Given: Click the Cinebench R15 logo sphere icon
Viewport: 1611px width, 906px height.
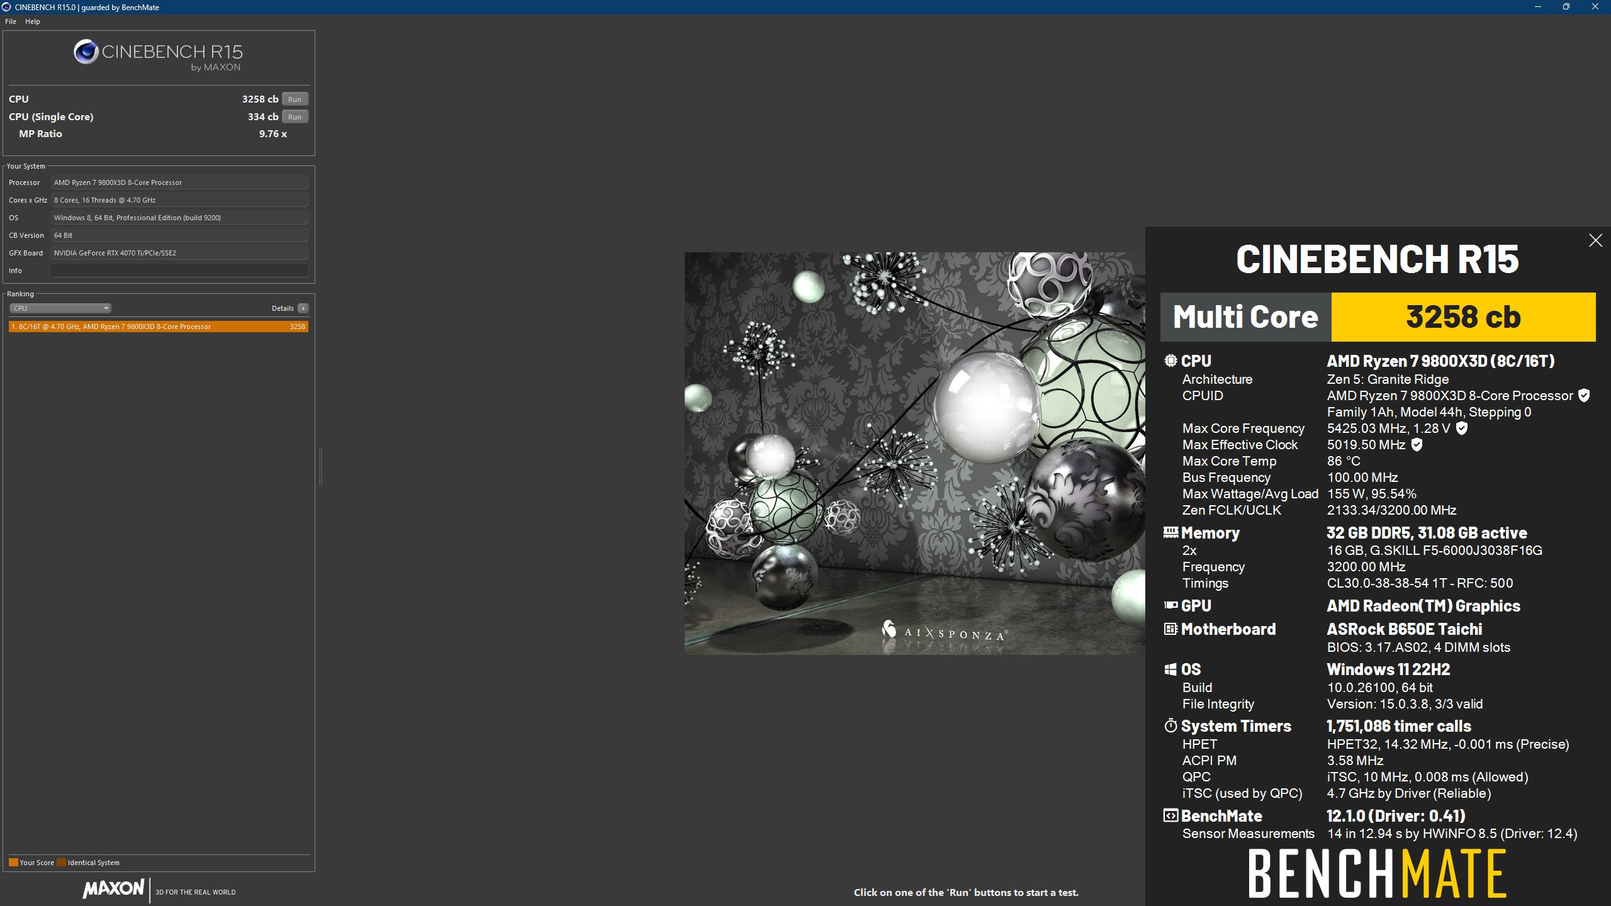Looking at the screenshot, I should click(x=86, y=52).
